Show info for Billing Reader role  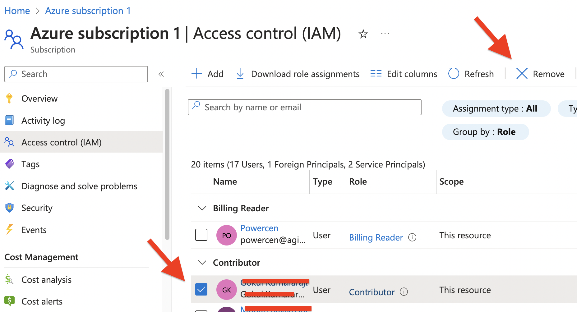pyautogui.click(x=412, y=237)
